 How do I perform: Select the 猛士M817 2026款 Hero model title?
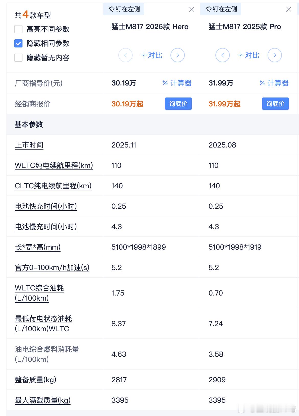pyautogui.click(x=150, y=27)
